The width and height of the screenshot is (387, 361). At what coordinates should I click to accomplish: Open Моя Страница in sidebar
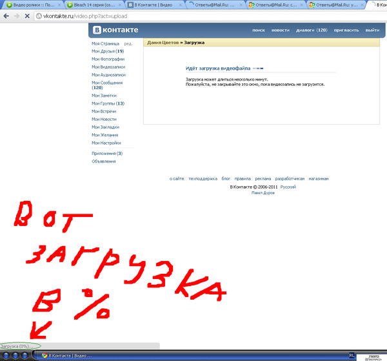tap(105, 44)
